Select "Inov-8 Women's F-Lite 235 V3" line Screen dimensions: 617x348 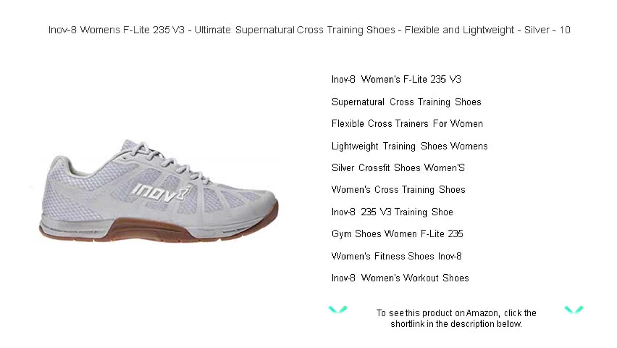point(396,79)
